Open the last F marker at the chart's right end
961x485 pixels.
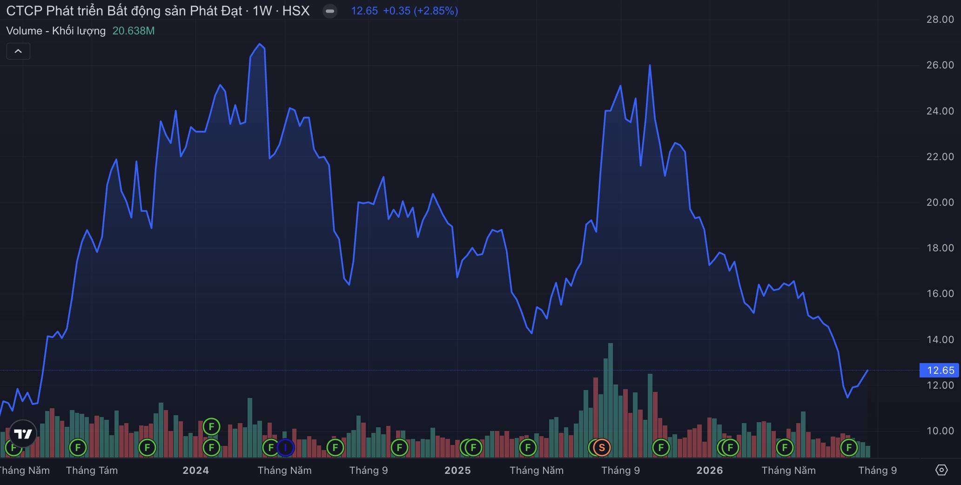(849, 448)
